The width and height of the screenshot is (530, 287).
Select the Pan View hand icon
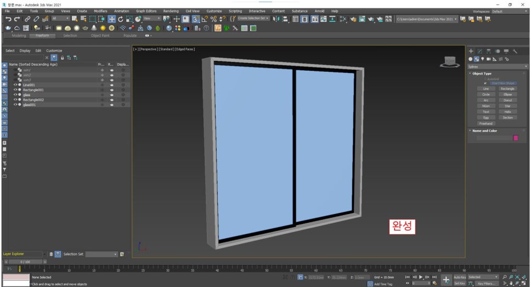[x=511, y=283]
